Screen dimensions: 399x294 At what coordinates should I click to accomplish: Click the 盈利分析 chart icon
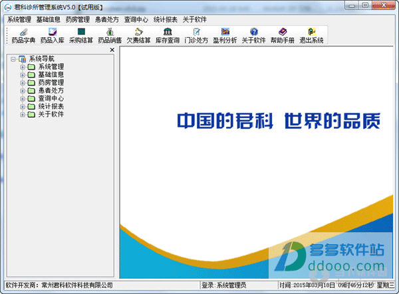coord(225,32)
